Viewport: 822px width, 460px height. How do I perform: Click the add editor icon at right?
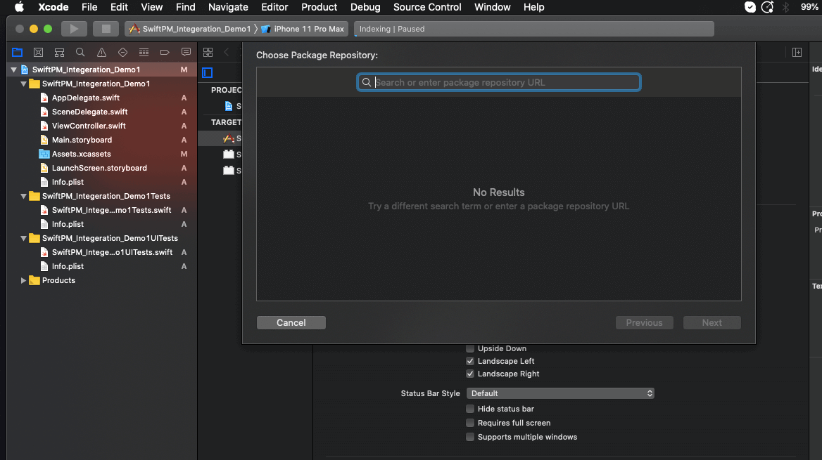(797, 53)
